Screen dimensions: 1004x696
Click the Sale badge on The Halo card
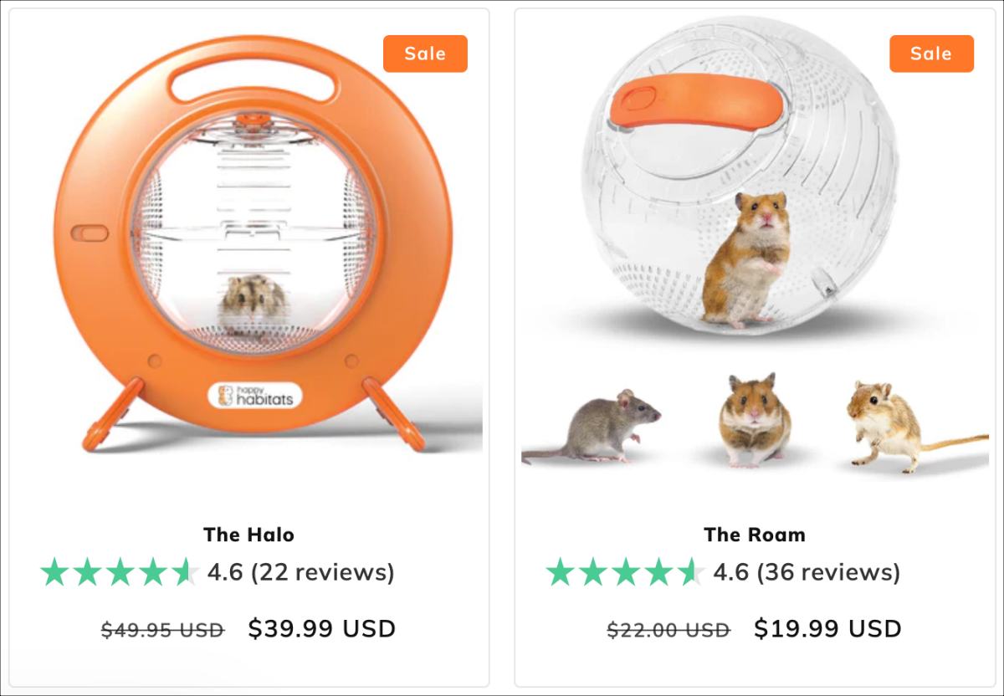pos(425,54)
